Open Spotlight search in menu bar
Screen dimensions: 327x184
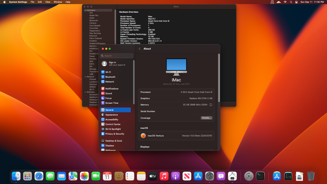(291, 2)
